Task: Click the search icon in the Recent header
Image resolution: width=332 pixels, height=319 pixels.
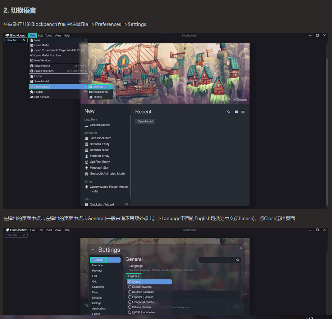Action: coord(229,112)
